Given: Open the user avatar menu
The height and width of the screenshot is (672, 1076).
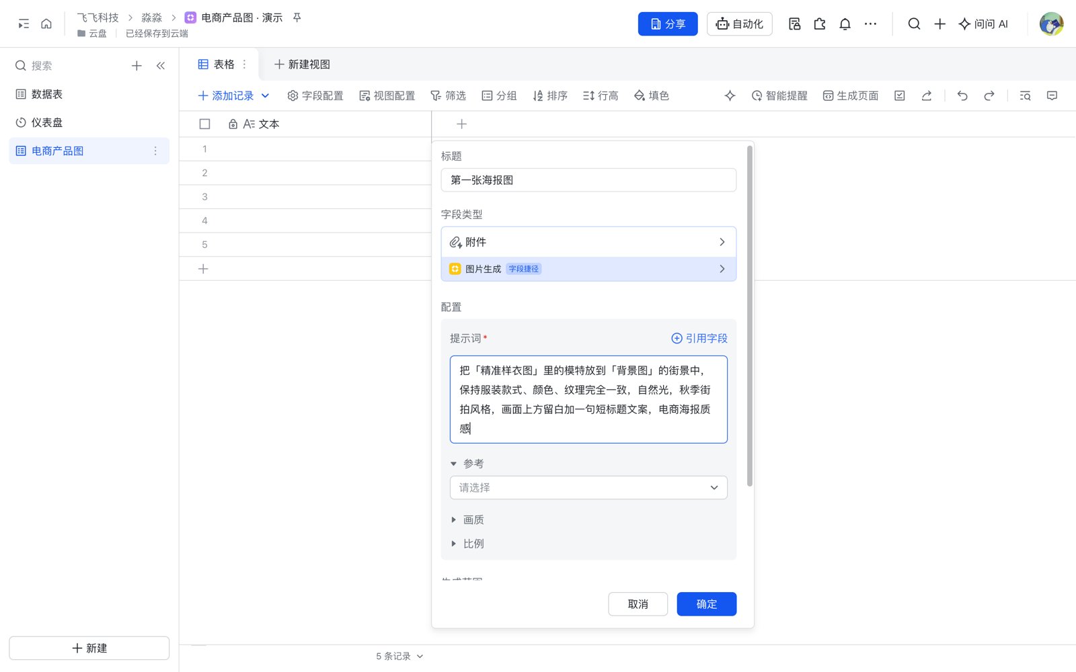Looking at the screenshot, I should (x=1051, y=24).
